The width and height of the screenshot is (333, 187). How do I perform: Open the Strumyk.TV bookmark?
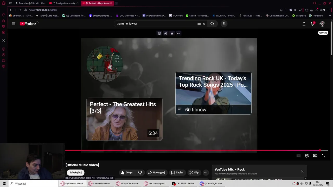coord(21,16)
